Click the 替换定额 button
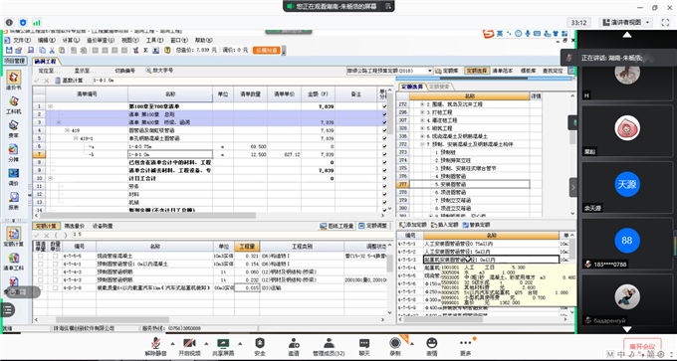The height and width of the screenshot is (361, 677). 476,225
